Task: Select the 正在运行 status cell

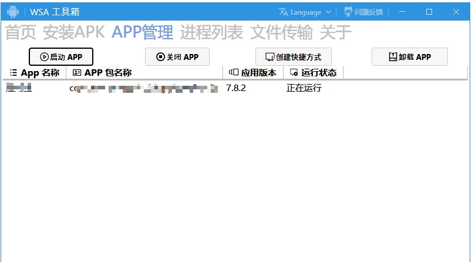Action: pyautogui.click(x=304, y=88)
